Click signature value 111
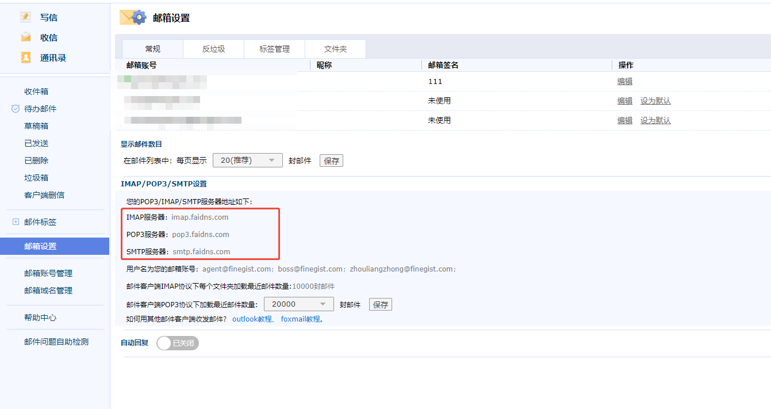Viewport: 771px width, 409px height. coord(435,81)
